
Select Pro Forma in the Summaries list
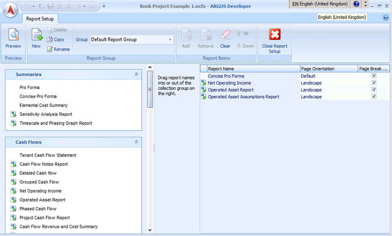(30, 87)
